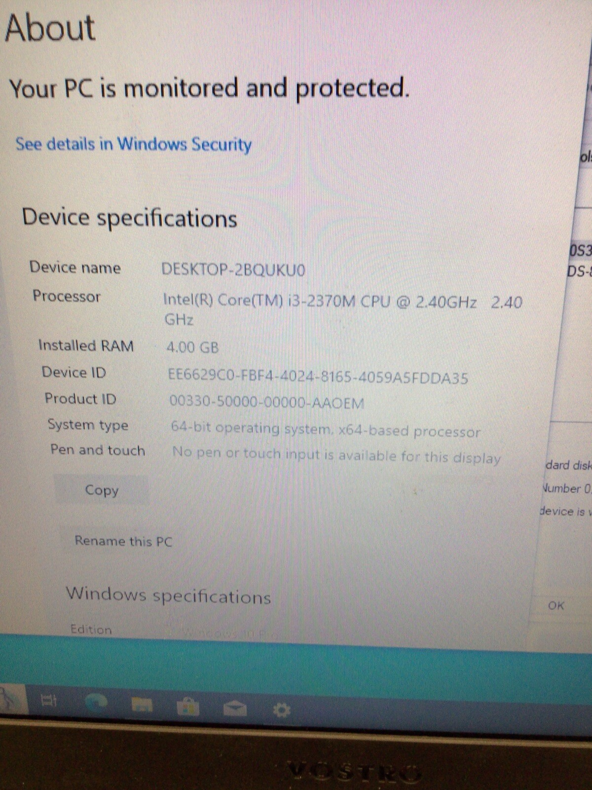Select the 4.00 GB RAM value

click(192, 347)
